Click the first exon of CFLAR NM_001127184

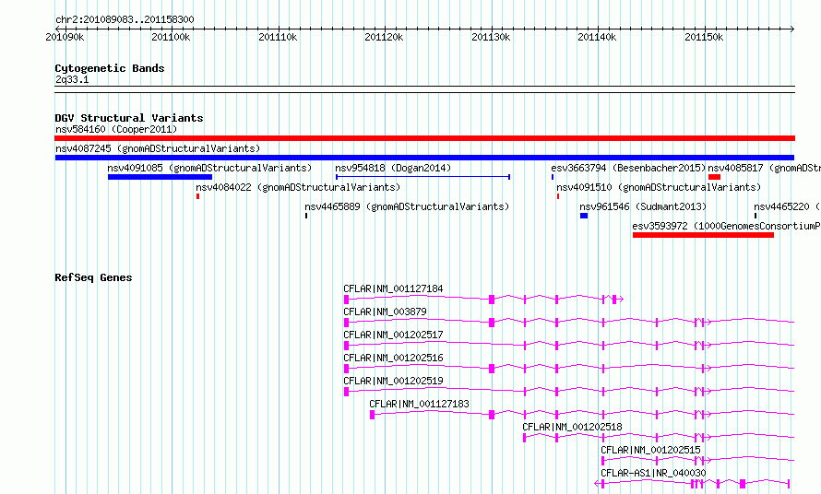[346, 300]
